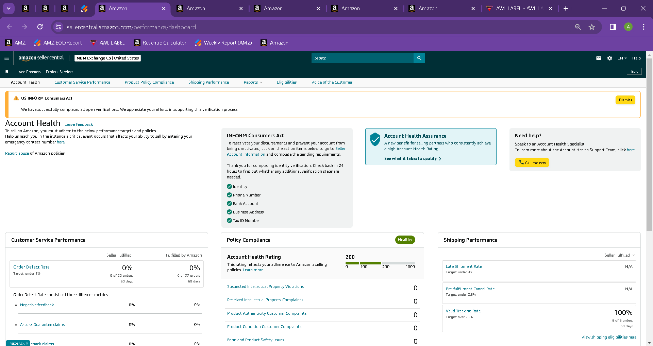
Task: Open the Seller Fulfilled dropdown in Shipping Performance
Action: click(x=620, y=255)
